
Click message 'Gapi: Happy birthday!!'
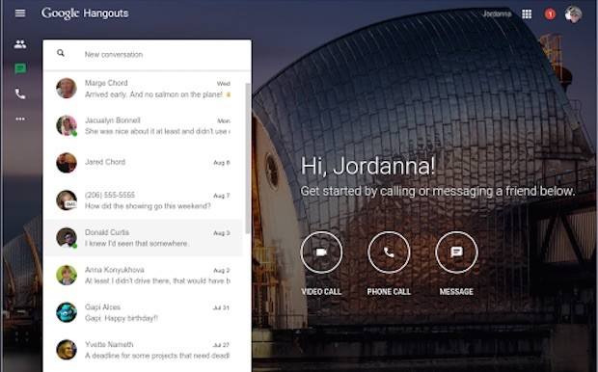[122, 318]
